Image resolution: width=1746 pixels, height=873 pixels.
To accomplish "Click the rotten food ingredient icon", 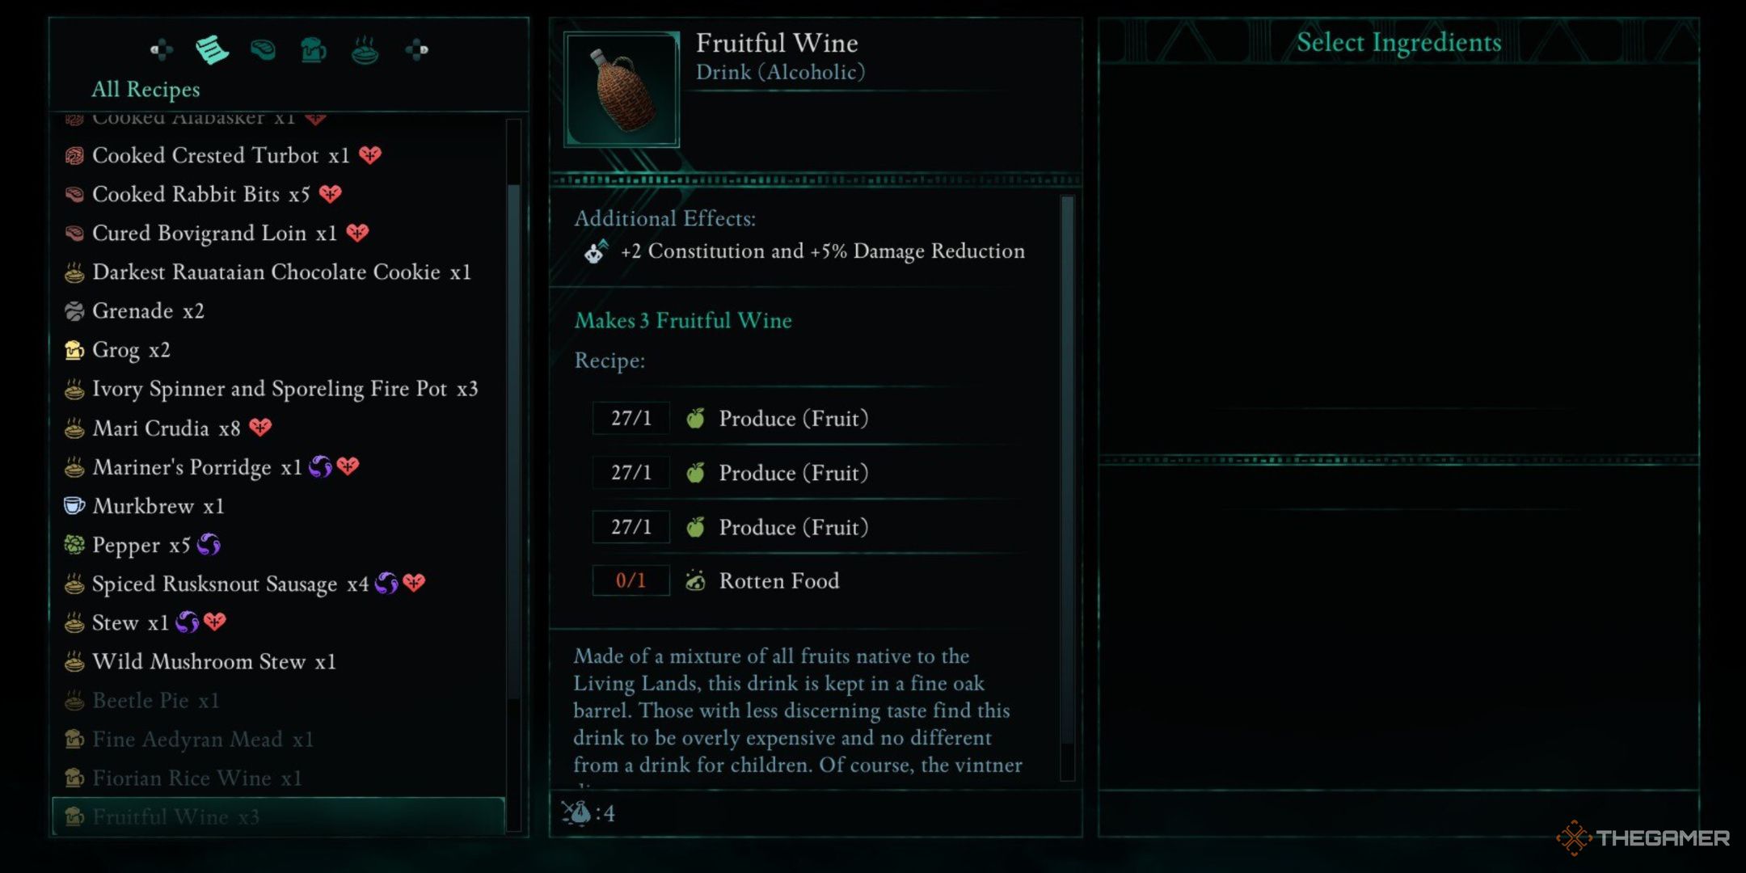I will [x=695, y=580].
